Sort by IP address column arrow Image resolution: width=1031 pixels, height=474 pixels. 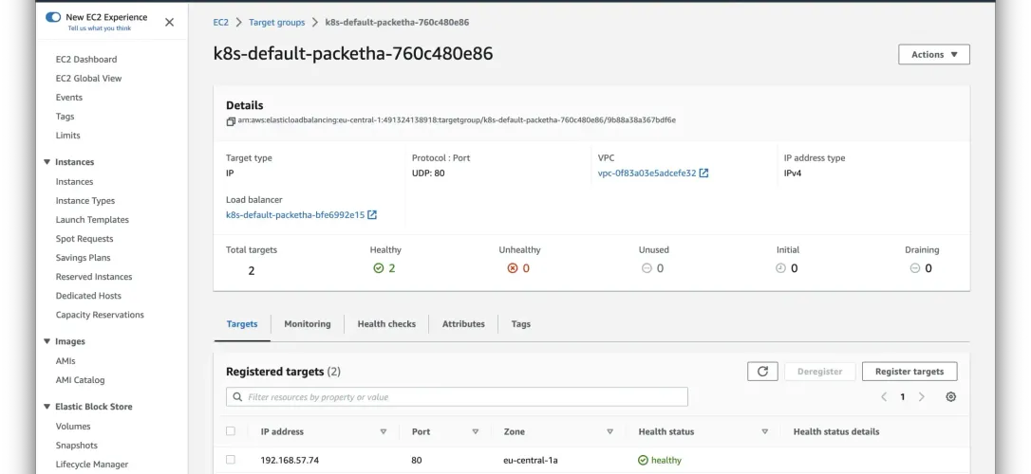(384, 432)
